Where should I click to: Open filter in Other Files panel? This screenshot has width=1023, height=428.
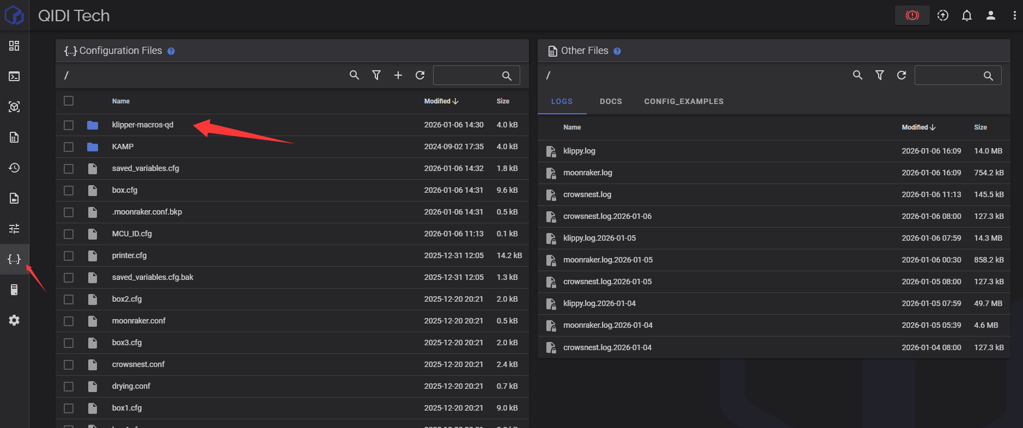tap(879, 75)
